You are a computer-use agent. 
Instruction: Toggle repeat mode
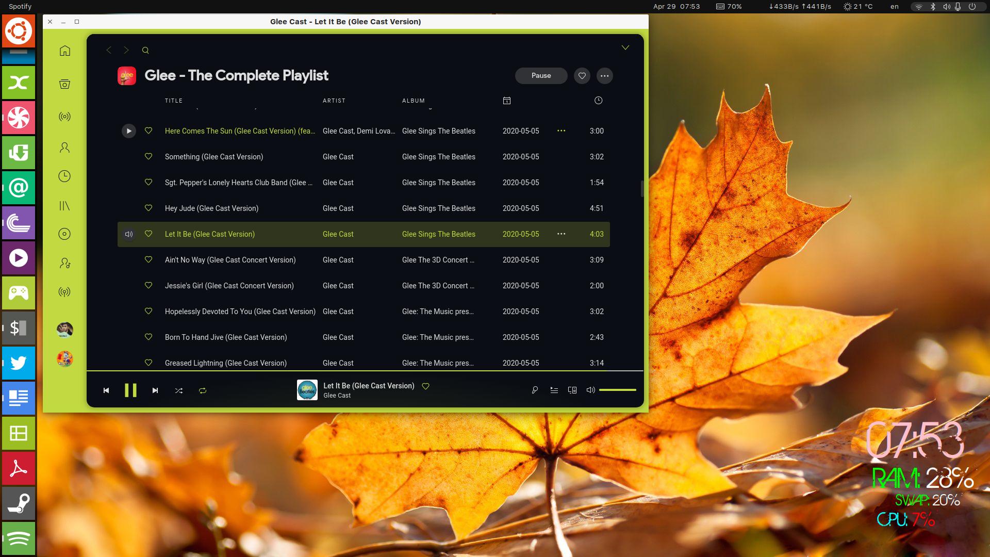(203, 390)
